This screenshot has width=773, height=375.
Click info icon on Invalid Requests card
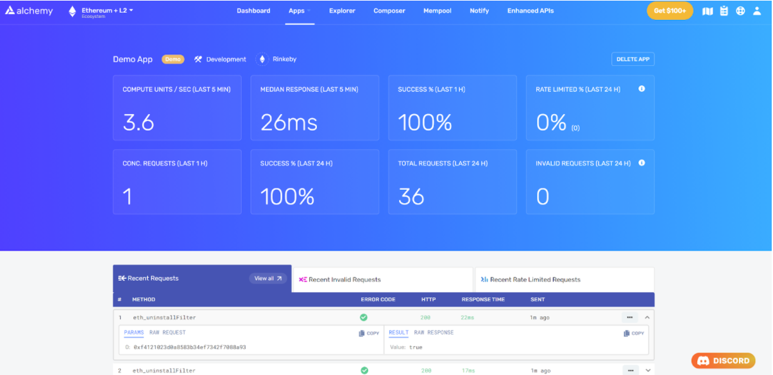click(x=641, y=163)
